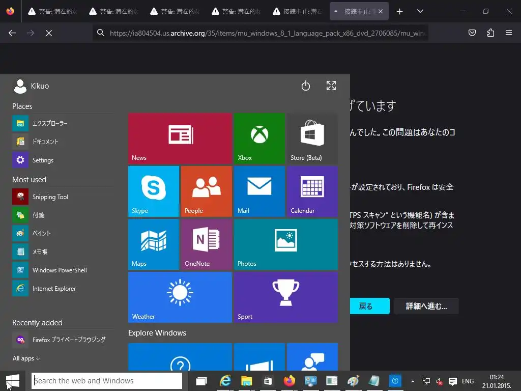Open Task View on the taskbar
521x391 pixels.
[x=201, y=381]
